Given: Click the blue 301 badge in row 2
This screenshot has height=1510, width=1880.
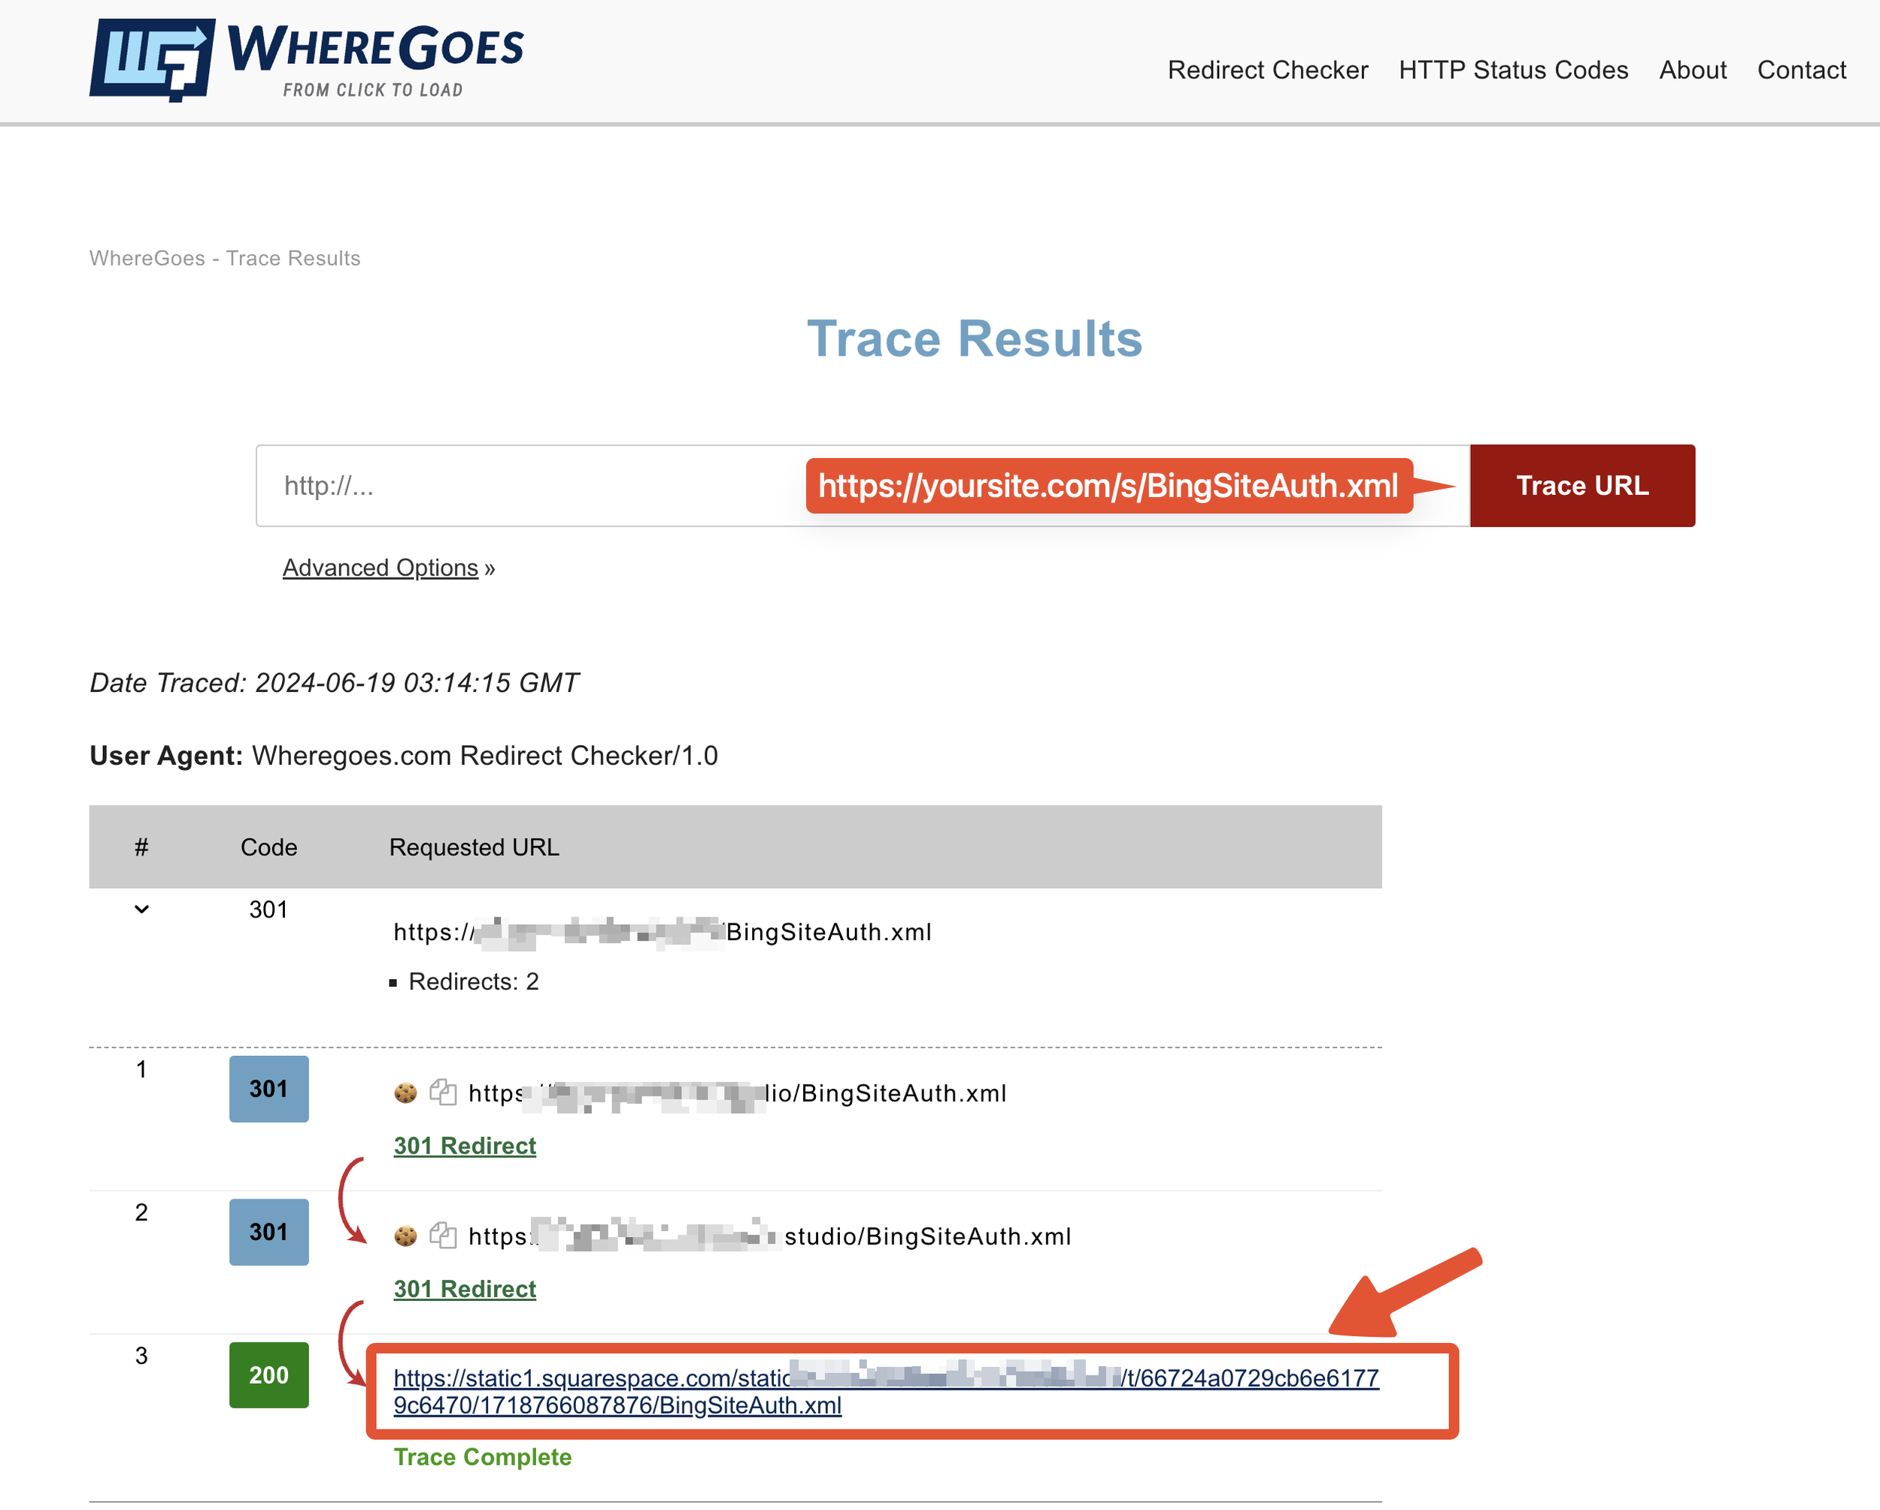Looking at the screenshot, I should point(268,1231).
